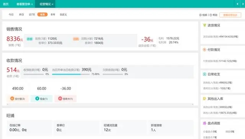
Task: Click the orange outlined button at top right
Action: coord(230,15)
